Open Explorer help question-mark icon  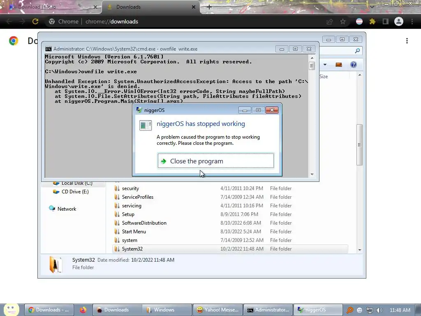point(353,65)
